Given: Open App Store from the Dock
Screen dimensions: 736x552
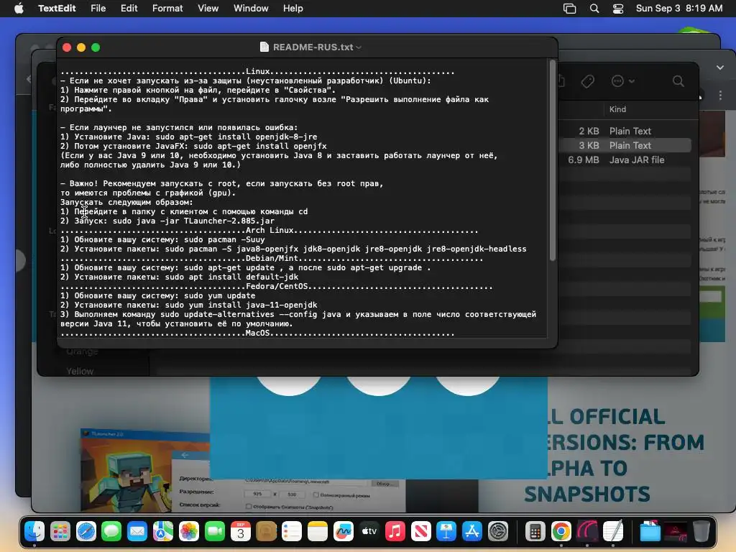Looking at the screenshot, I should (x=471, y=531).
